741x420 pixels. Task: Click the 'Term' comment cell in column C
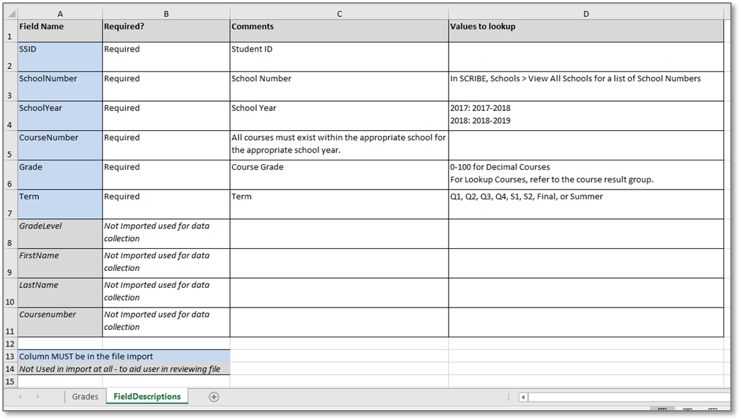tap(339, 204)
